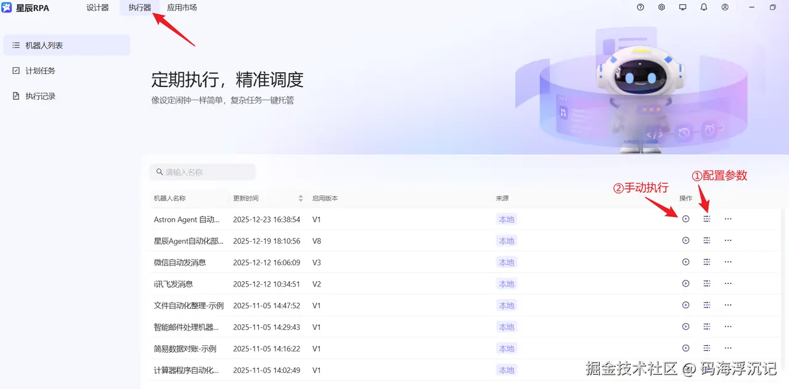This screenshot has width=789, height=389.
Task: Run the Astron Agent robot manually
Action: (685, 219)
